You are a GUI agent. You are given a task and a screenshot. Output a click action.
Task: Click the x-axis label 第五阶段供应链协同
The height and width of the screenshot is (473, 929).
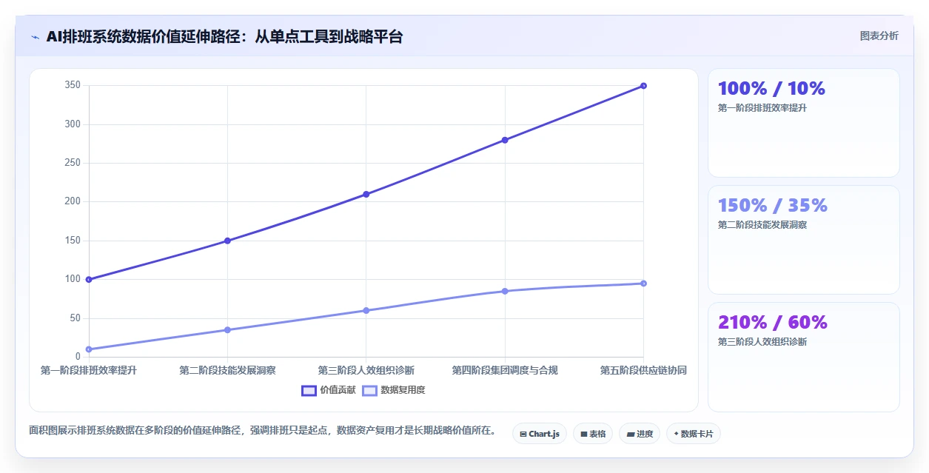643,370
